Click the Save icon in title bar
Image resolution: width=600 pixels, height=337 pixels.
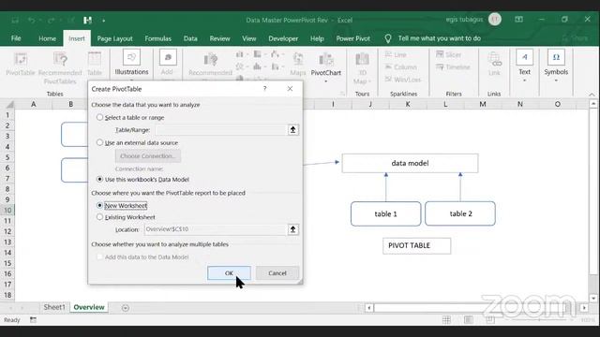pos(15,20)
